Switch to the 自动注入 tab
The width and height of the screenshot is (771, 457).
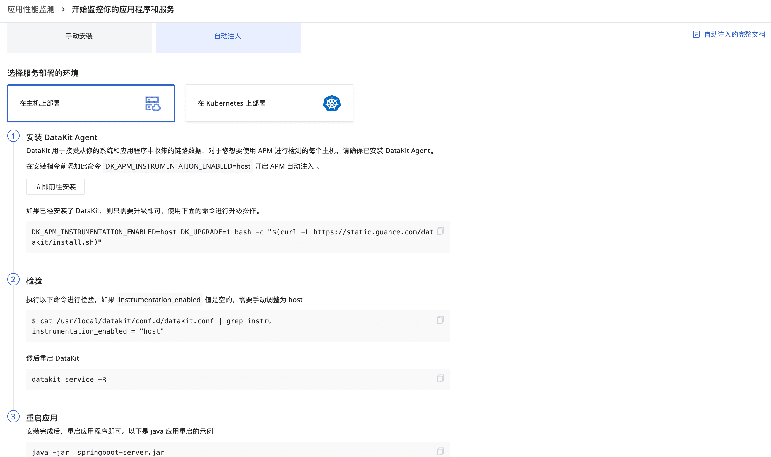[228, 36]
